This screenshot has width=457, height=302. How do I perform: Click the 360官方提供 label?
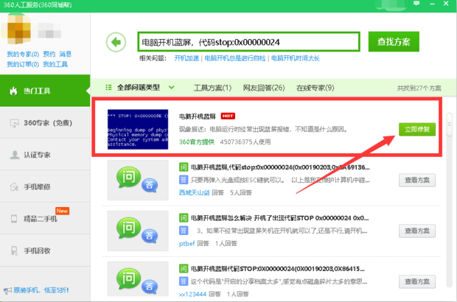[x=197, y=142]
